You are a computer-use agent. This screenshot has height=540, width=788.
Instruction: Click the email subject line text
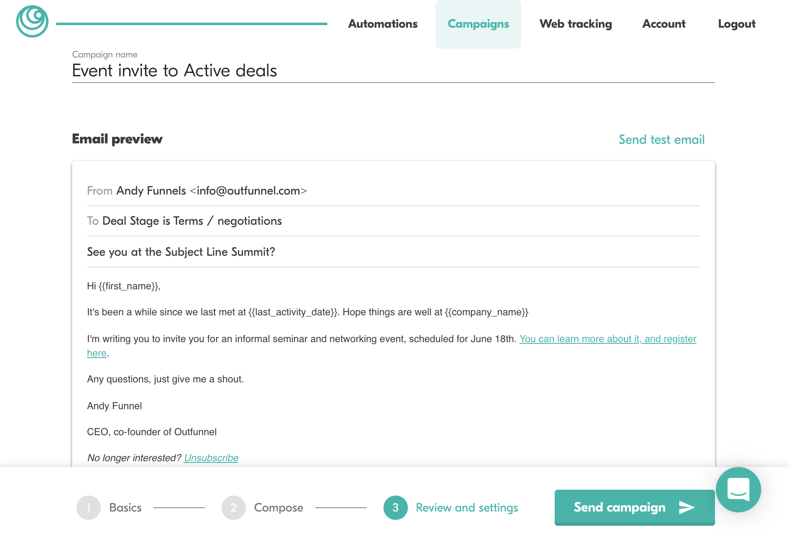[x=181, y=252]
